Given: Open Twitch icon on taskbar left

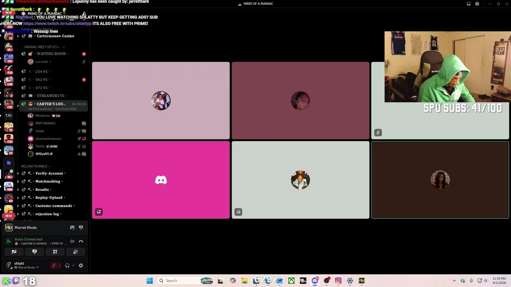Looking at the screenshot, I should pos(16,281).
